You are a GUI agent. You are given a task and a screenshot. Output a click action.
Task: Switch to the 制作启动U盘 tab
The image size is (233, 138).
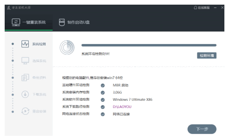(x=74, y=22)
